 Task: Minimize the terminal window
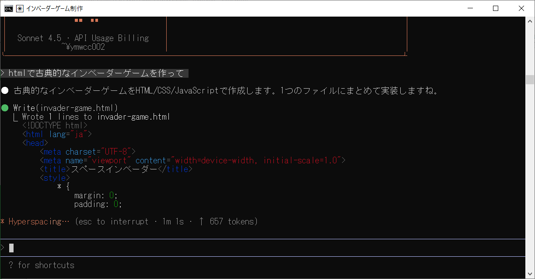point(471,8)
